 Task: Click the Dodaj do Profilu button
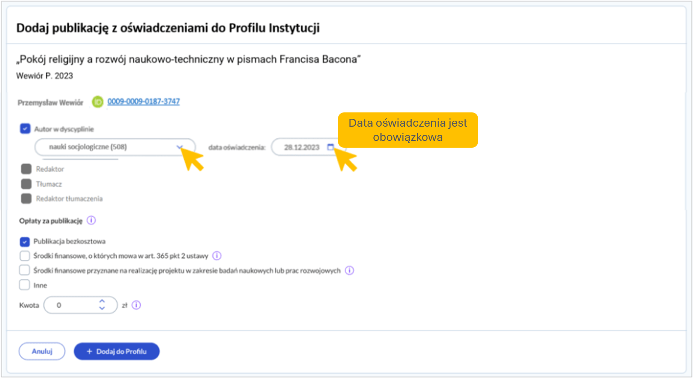click(117, 351)
